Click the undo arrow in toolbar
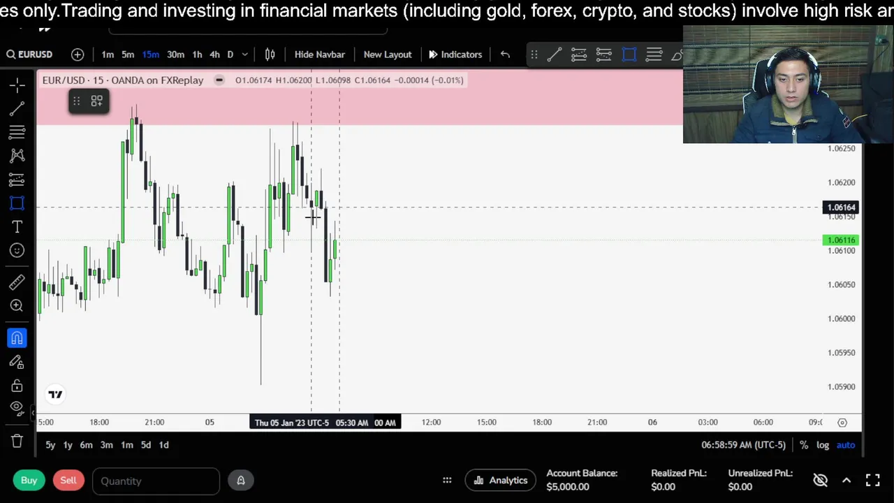Viewport: 894px width, 503px height. click(505, 54)
